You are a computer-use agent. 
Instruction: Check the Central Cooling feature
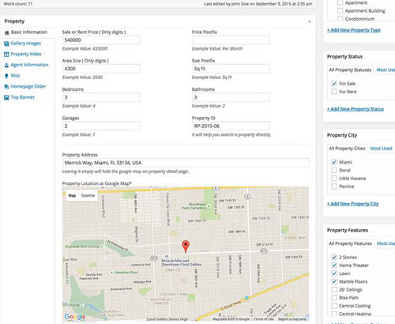coord(334,306)
